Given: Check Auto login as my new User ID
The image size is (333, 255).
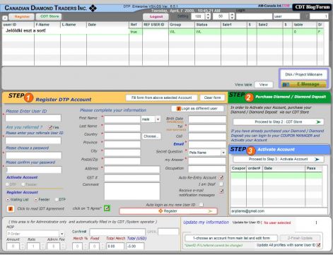Looking at the screenshot, I should tap(201, 205).
